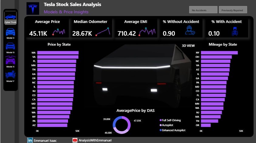The height and width of the screenshot is (143, 256).
Task: Click the GA label in Price by State
Action: (34, 74)
